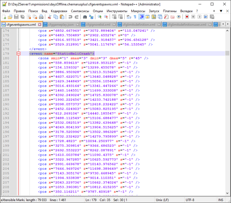Click the Unix (LF) status entry
Image resolution: width=231 pixels, height=203 pixels.
click(162, 200)
